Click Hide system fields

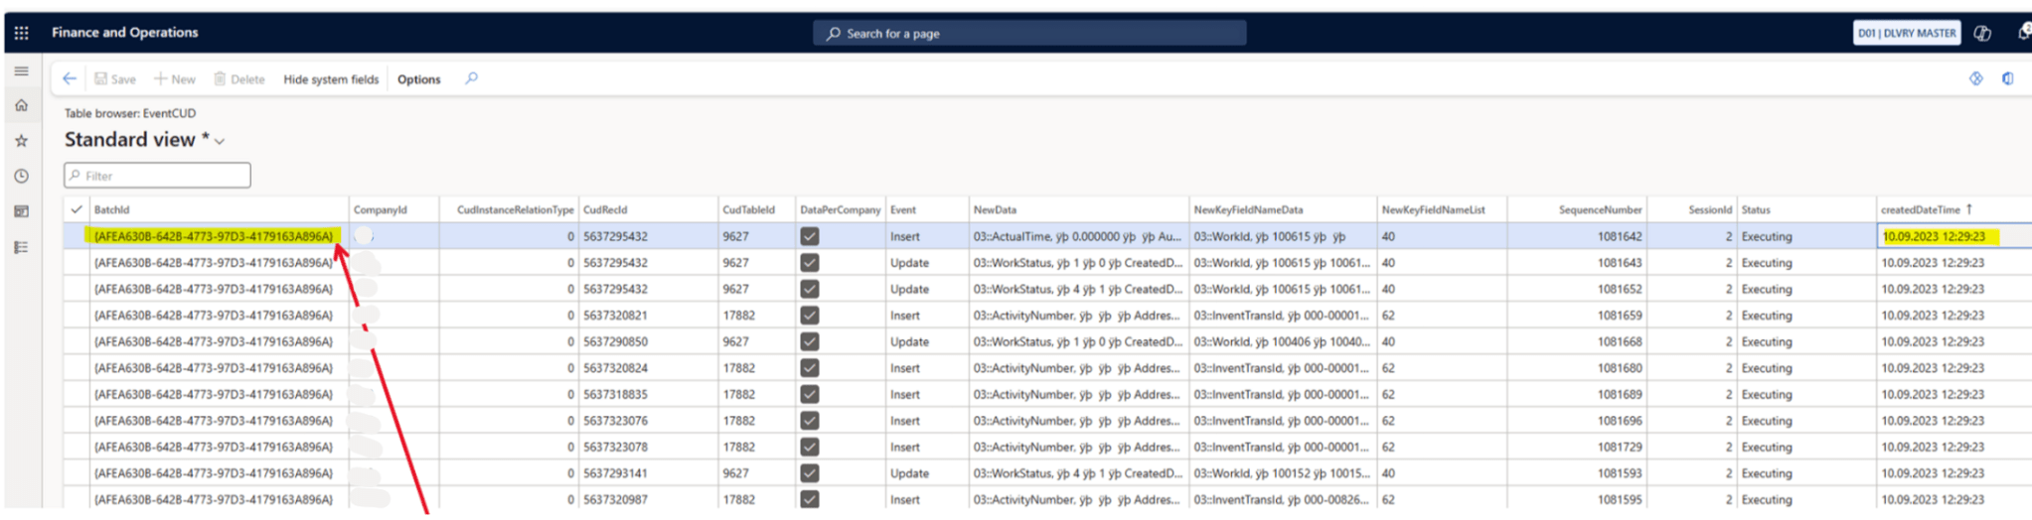tap(331, 79)
